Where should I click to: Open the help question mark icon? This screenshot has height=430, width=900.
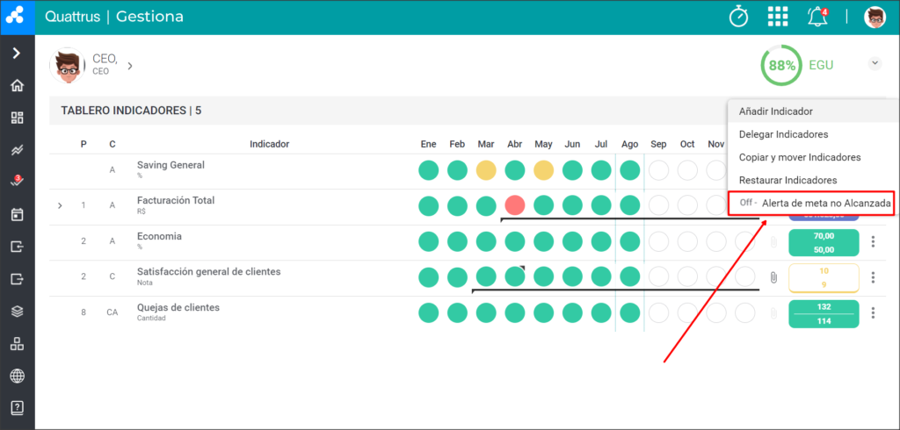(x=18, y=409)
